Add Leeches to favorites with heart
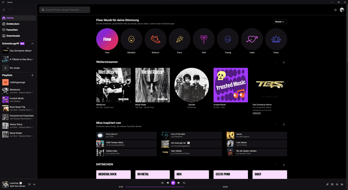 point(29,185)
